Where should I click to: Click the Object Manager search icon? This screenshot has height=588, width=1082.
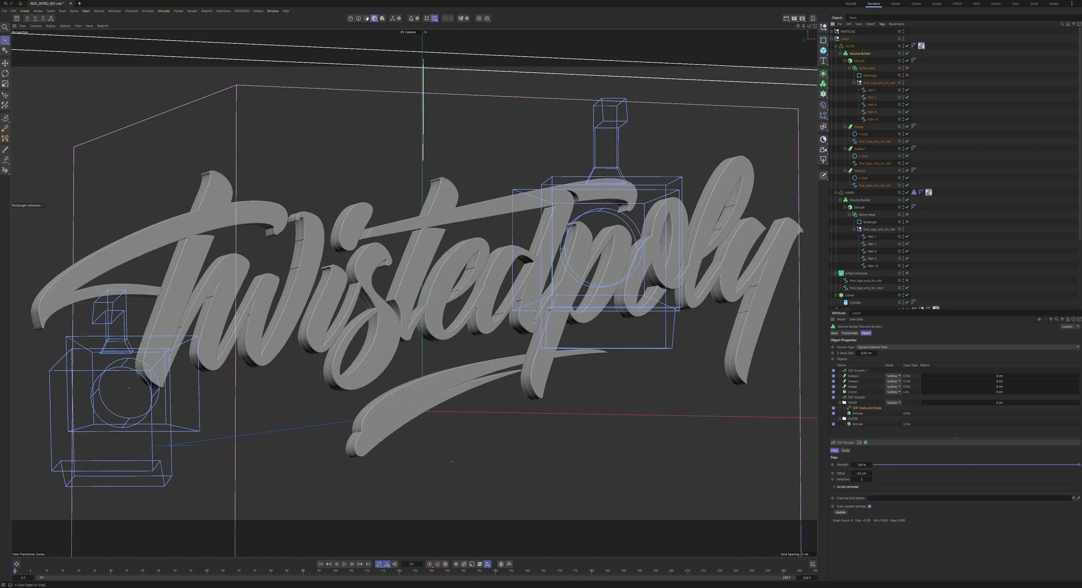pyautogui.click(x=1062, y=24)
